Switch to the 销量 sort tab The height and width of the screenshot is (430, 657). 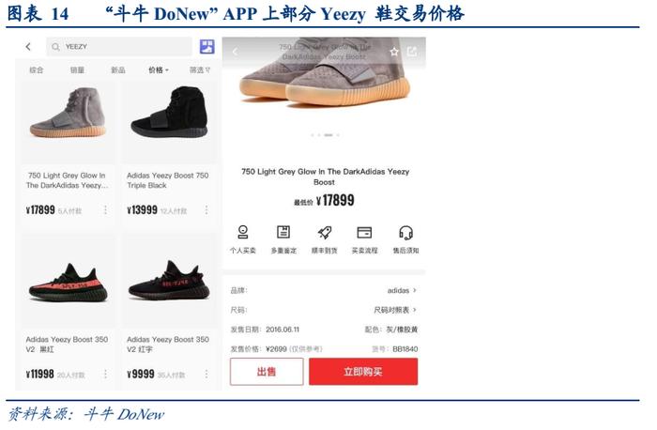[77, 70]
